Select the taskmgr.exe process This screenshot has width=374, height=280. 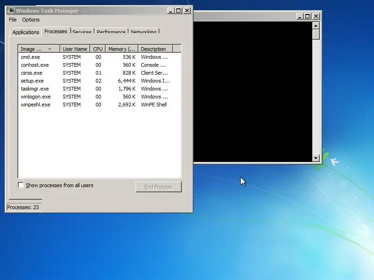[100, 89]
